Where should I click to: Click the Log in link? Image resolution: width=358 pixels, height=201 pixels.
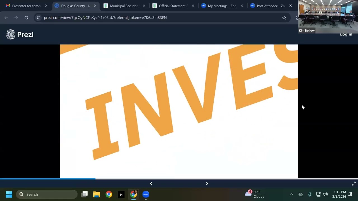[x=346, y=34]
